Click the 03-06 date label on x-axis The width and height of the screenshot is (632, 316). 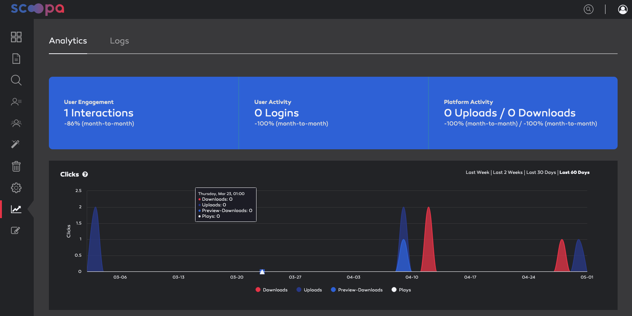[120, 277]
